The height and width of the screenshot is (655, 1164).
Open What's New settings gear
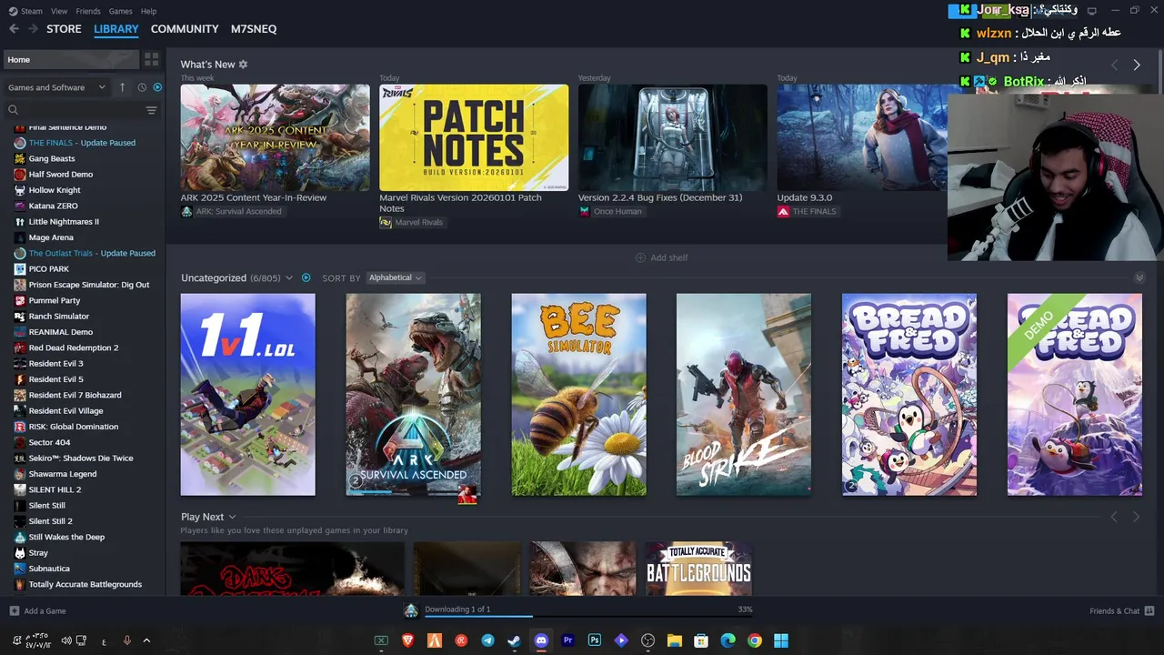tap(243, 65)
